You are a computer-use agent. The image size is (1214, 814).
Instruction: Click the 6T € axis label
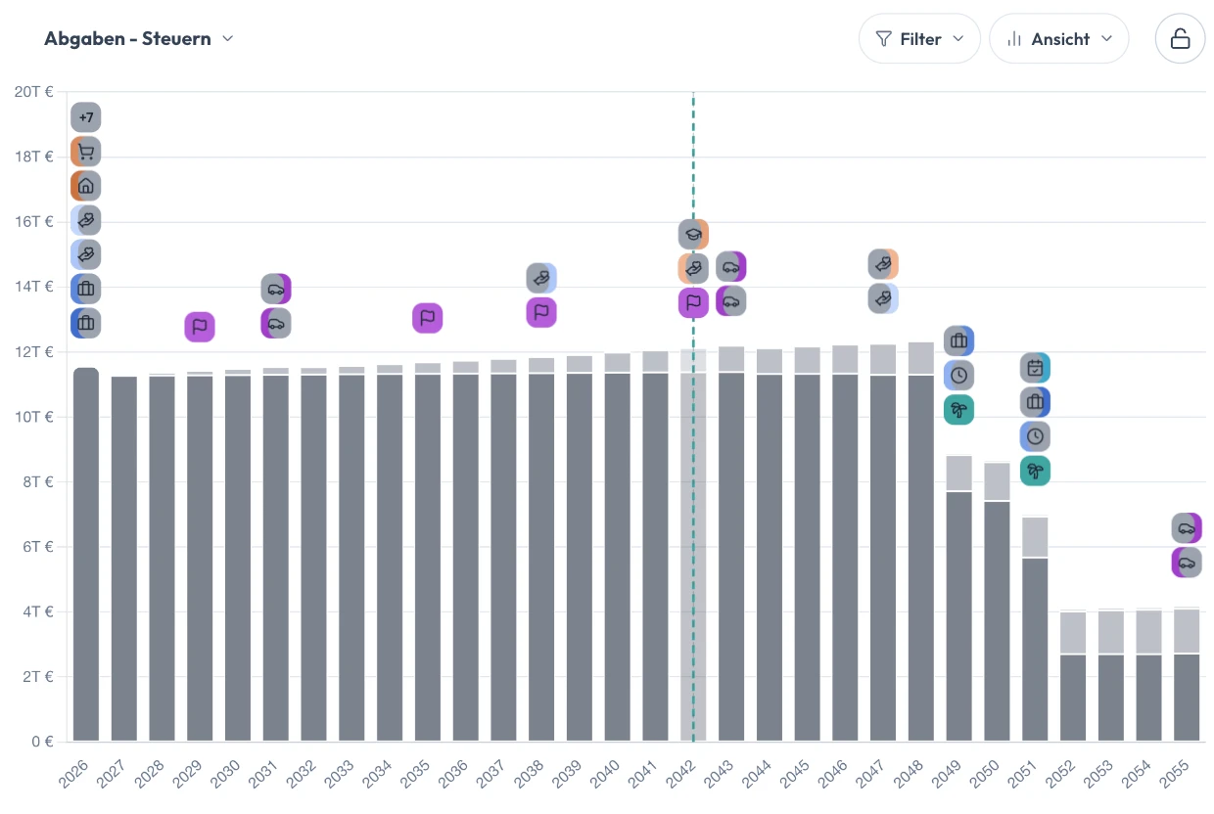(x=36, y=546)
